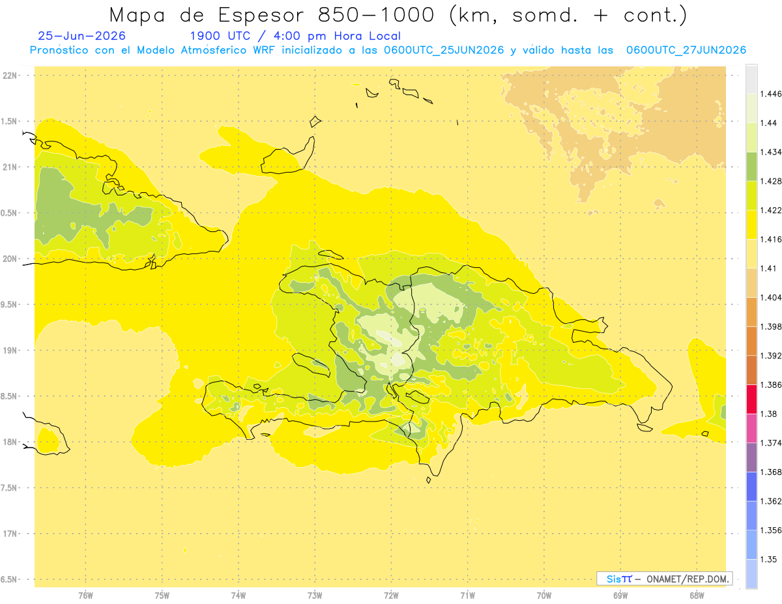Click the legend value 1.386

(x=771, y=385)
